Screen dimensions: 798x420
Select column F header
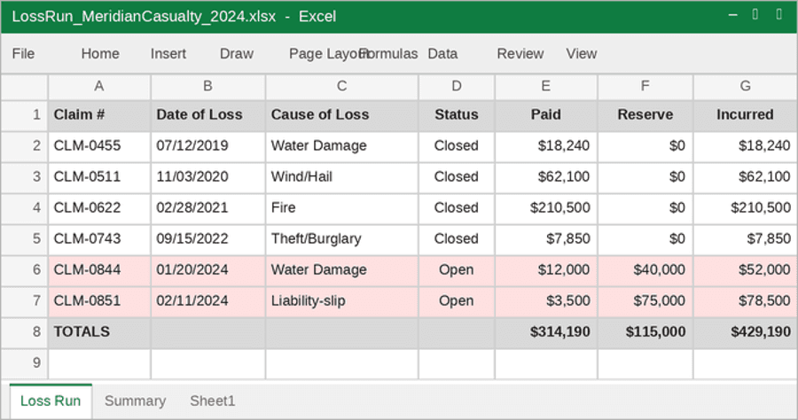point(645,87)
